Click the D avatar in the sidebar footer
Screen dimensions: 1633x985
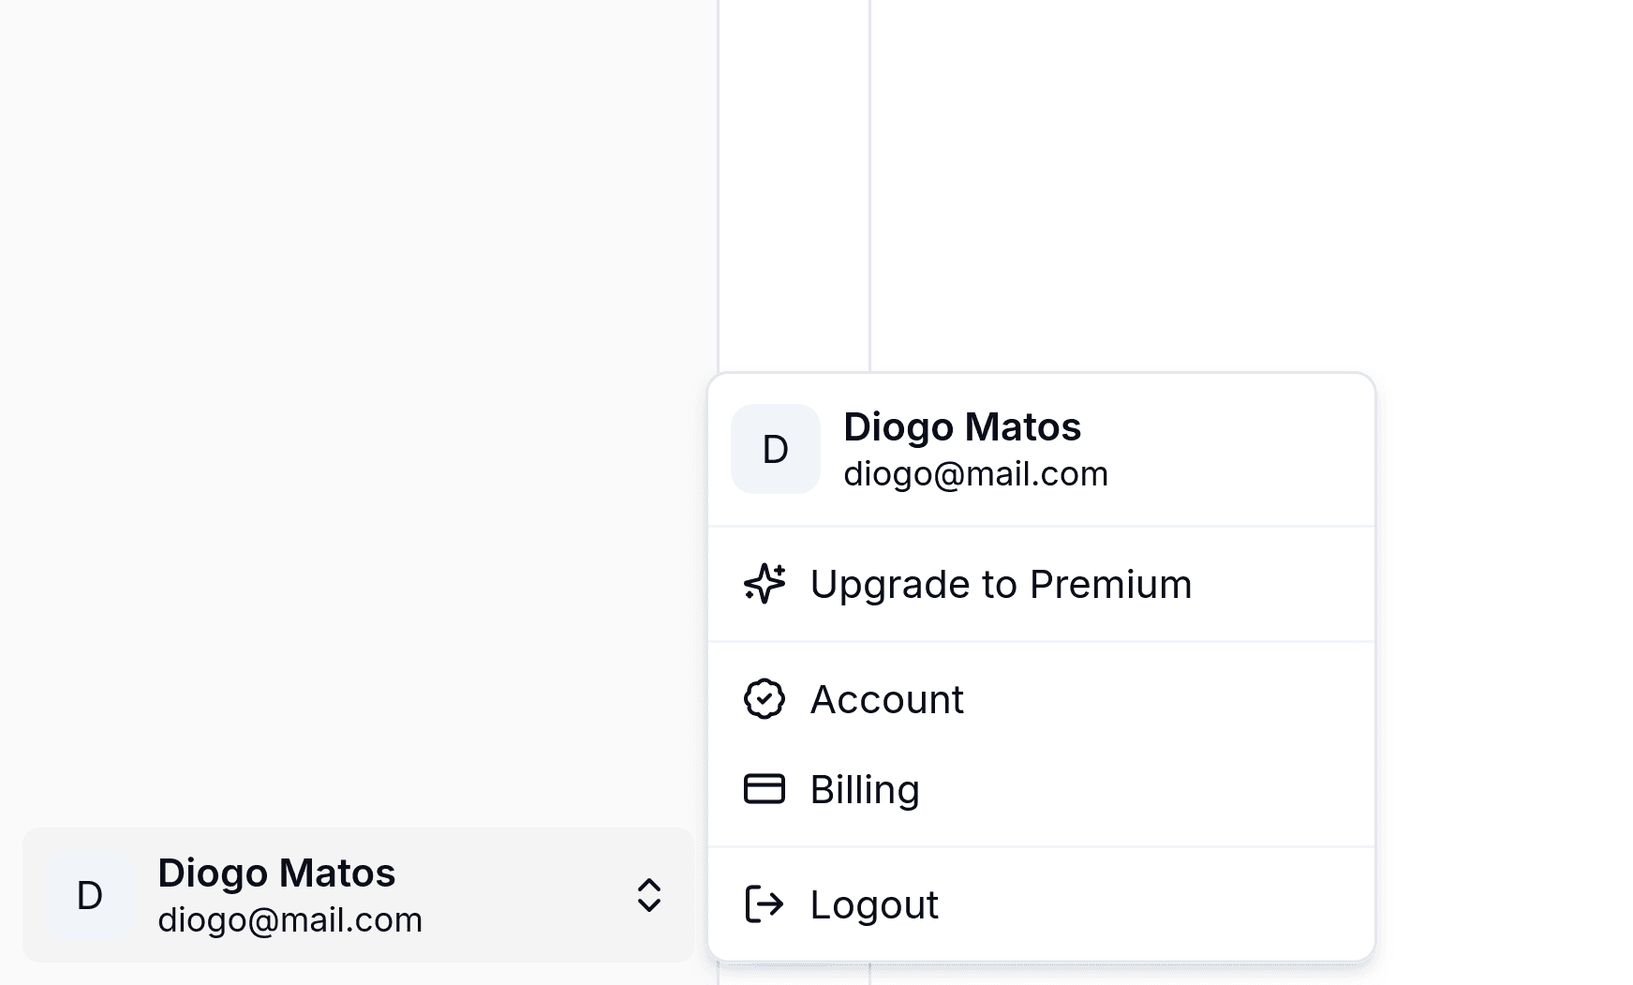coord(90,895)
